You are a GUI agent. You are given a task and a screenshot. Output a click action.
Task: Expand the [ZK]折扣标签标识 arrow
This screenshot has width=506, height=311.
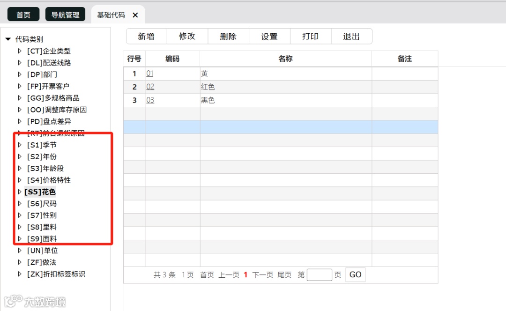coord(19,274)
